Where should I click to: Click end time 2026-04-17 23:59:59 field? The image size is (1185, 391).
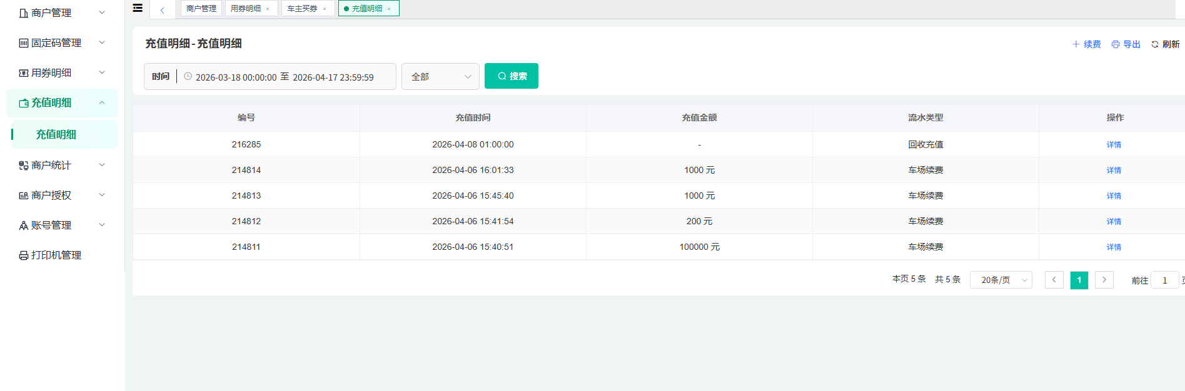pyautogui.click(x=333, y=77)
